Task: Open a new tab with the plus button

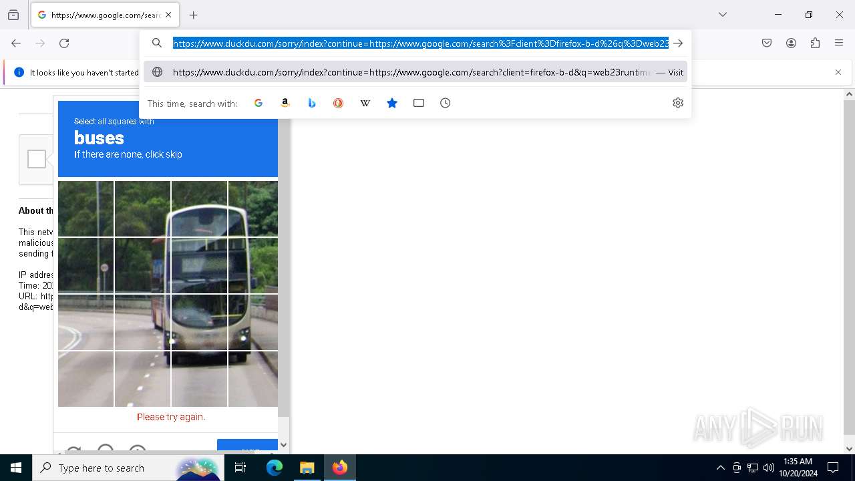Action: tap(194, 15)
